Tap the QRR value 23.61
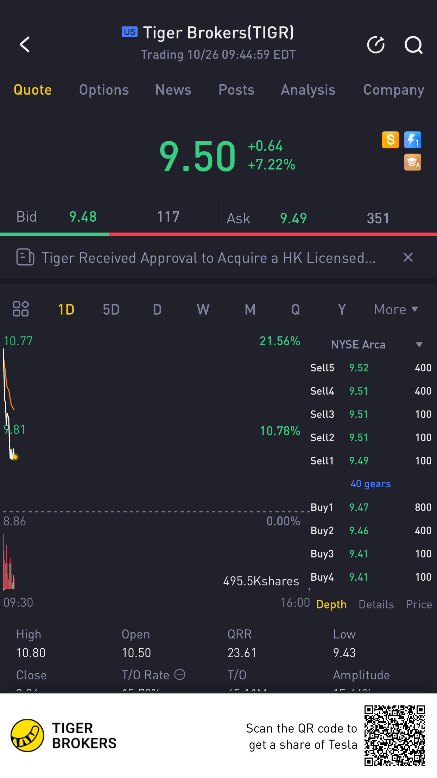The height and width of the screenshot is (778, 437). click(x=242, y=653)
